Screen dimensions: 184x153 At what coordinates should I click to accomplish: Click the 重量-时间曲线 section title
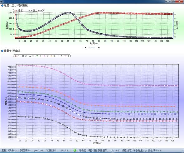(x=12, y=51)
